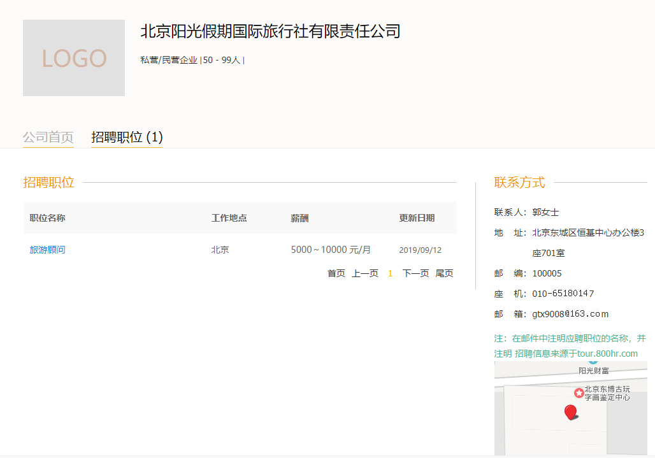
Task: Go to 首页 in pagination
Action: click(x=336, y=273)
